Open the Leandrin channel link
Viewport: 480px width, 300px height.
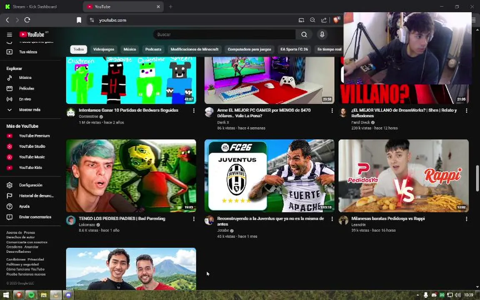(358, 225)
